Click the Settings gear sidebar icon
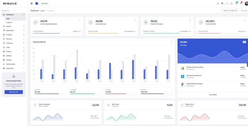The height and width of the screenshot is (126, 248). 4,60
